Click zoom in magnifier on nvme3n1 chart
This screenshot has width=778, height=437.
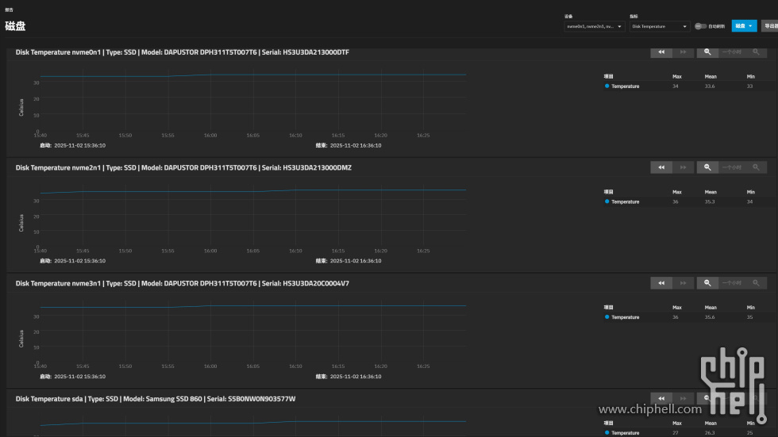[756, 283]
